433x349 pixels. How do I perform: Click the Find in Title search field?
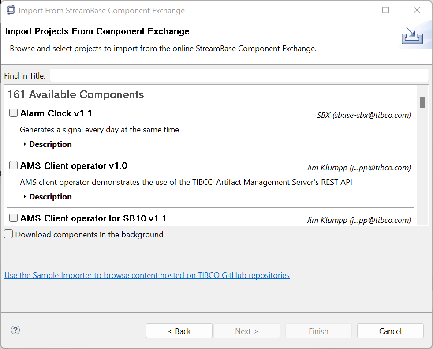(239, 75)
